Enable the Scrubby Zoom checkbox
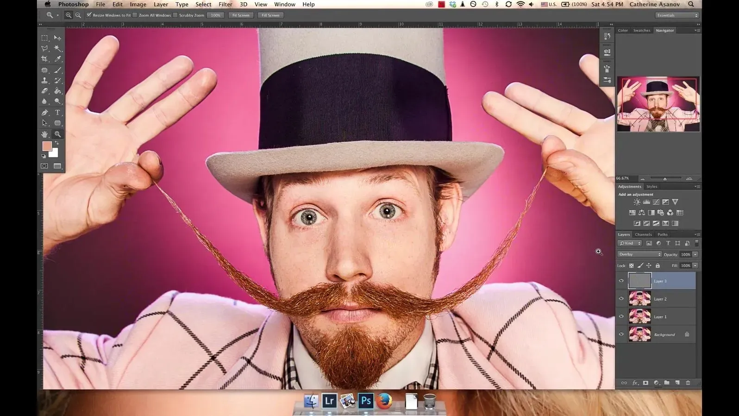This screenshot has width=739, height=416. click(175, 15)
